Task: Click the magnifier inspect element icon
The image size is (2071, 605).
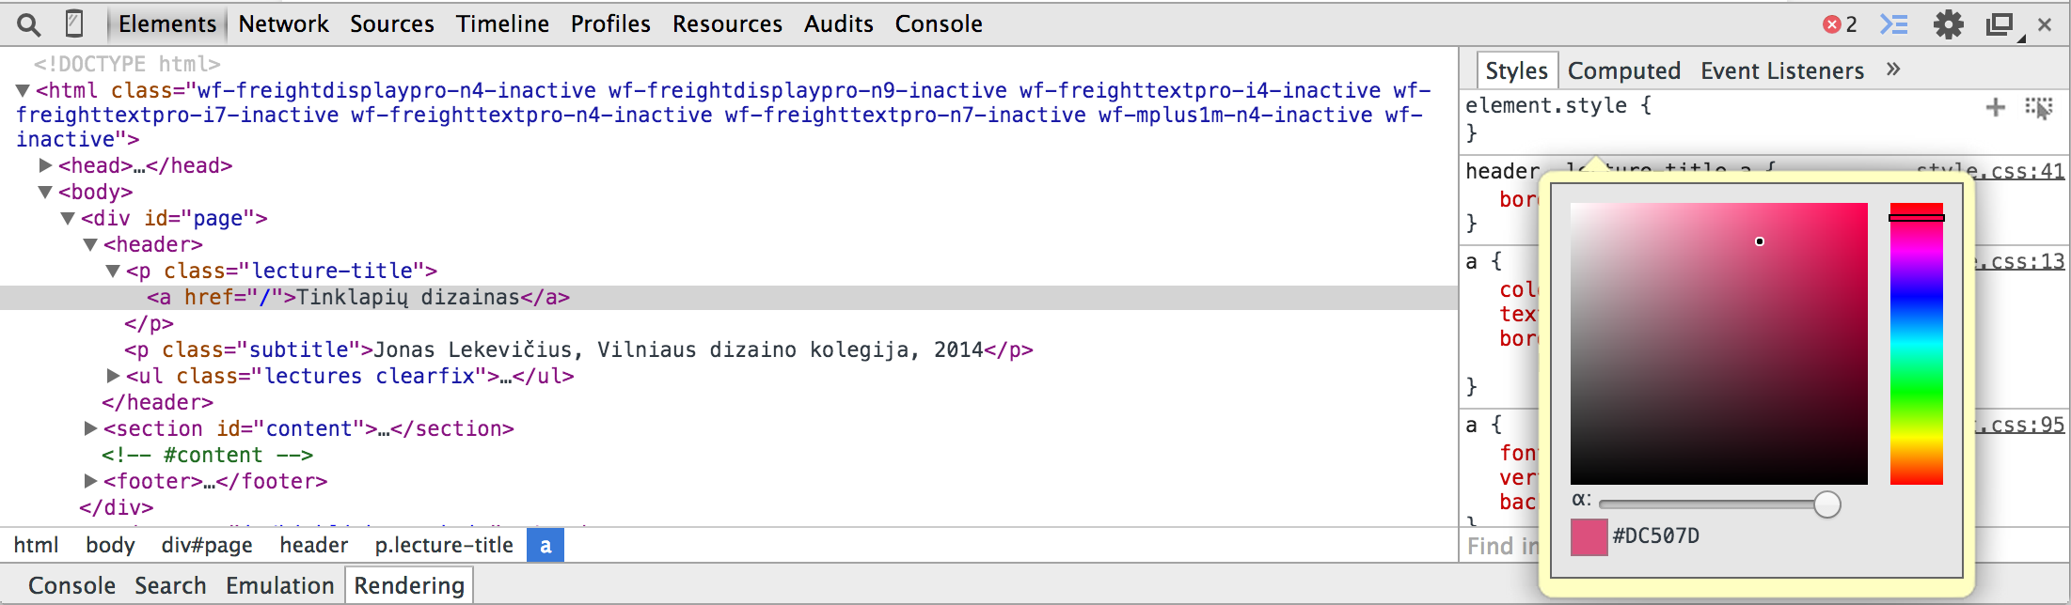Action: point(29,24)
